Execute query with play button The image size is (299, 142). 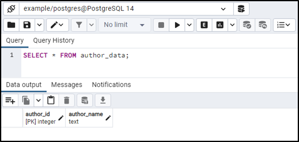(177, 25)
